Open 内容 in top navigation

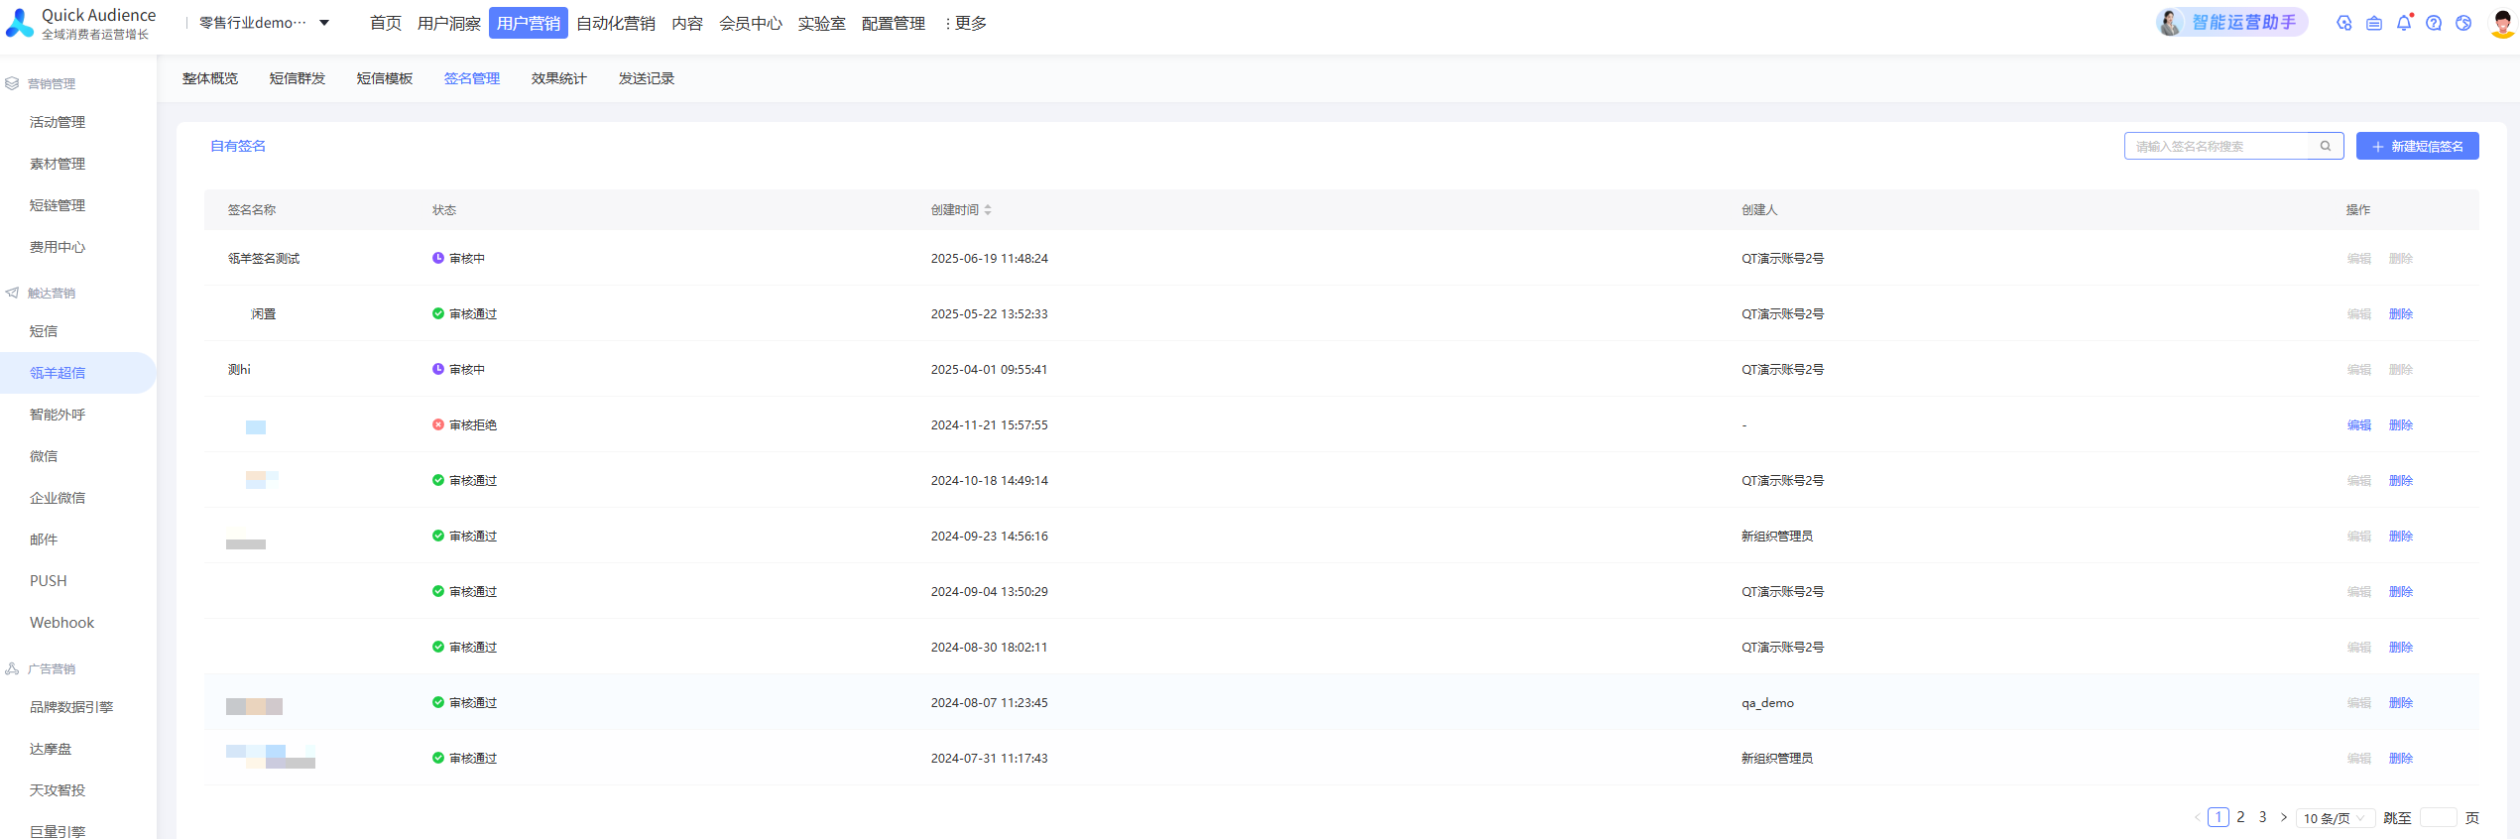(x=687, y=23)
